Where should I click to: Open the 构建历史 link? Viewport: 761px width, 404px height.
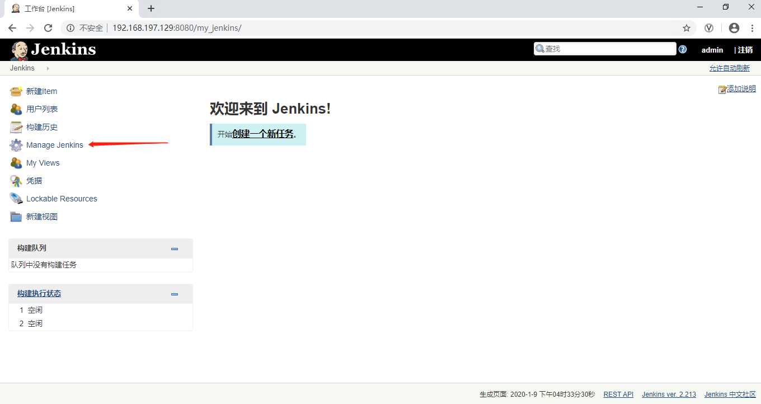tap(42, 127)
